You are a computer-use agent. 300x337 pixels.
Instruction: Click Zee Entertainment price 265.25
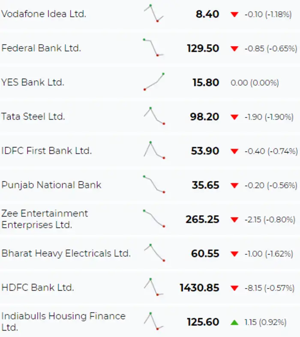pyautogui.click(x=202, y=220)
